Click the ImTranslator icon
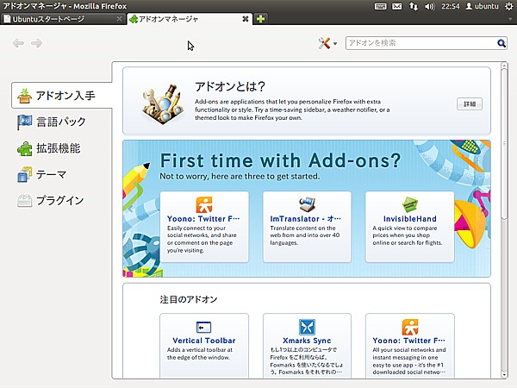 [307, 204]
